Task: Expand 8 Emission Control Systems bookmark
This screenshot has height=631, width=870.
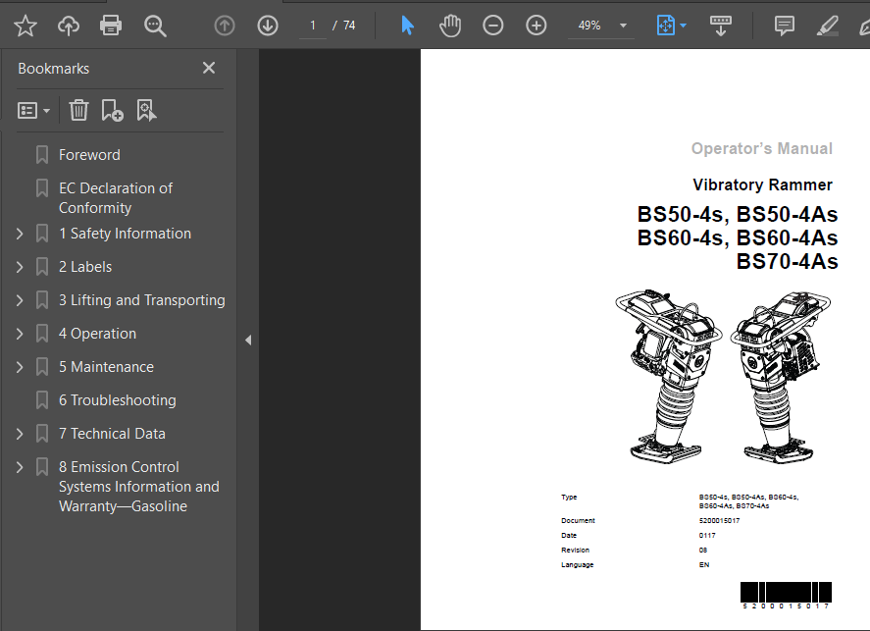Action: [x=20, y=467]
